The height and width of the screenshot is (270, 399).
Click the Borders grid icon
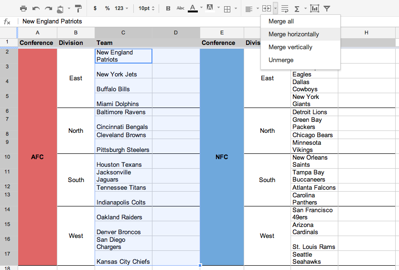coord(227,9)
